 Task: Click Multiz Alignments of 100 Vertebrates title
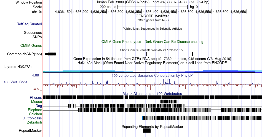[x=152, y=94]
